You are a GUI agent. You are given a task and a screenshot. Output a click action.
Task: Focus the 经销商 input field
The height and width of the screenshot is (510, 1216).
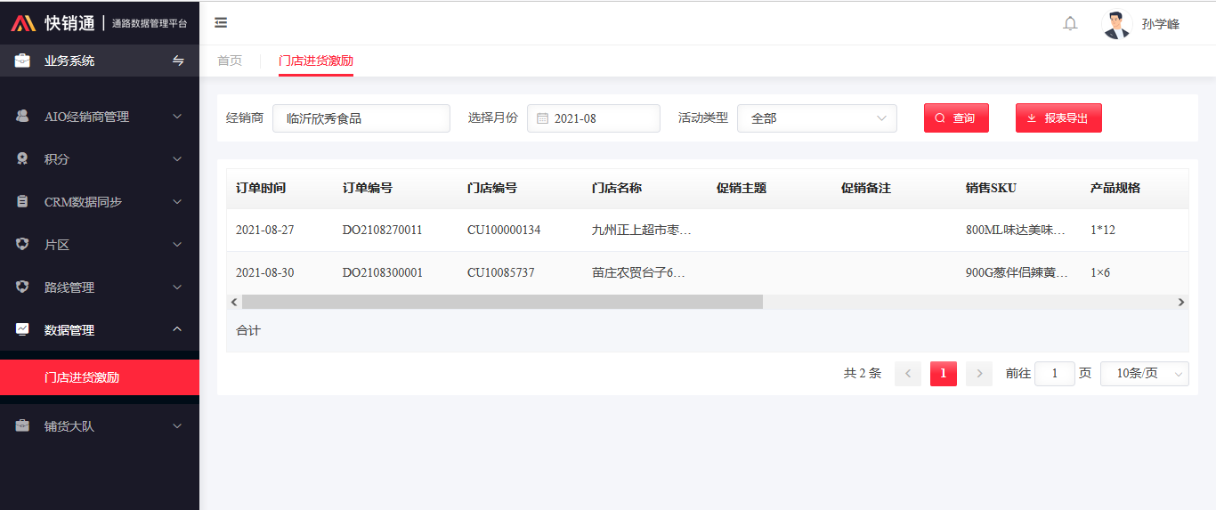[x=361, y=118]
